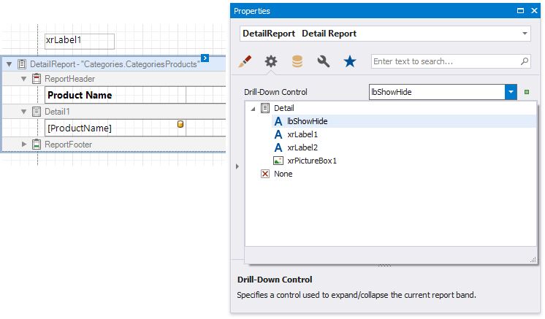The width and height of the screenshot is (545, 319).
Task: Click the green property marker beside Drill-Down Control
Action: tap(527, 93)
